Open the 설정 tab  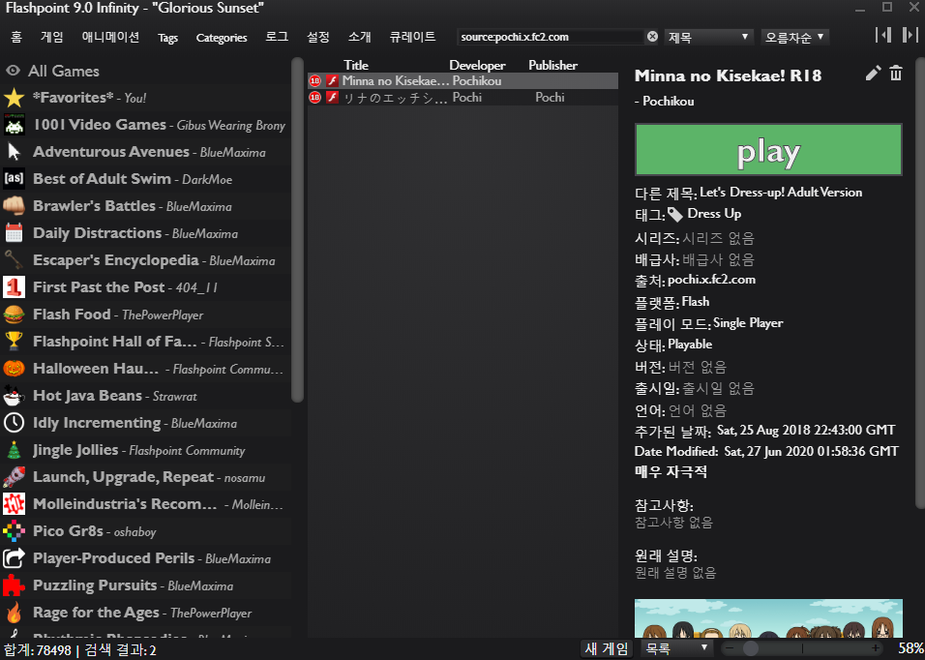(x=318, y=37)
